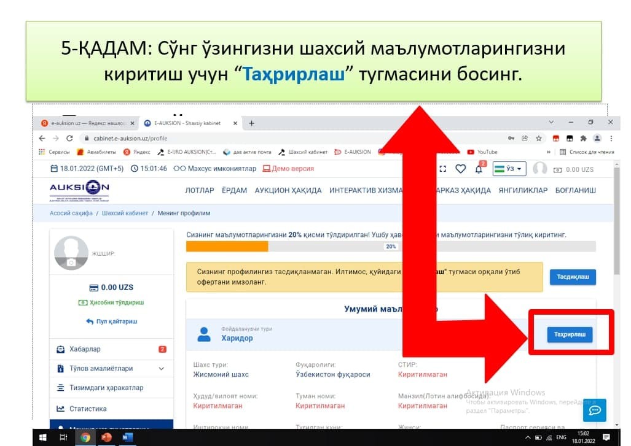
Task: Open the Ўз language dropdown
Action: point(509,169)
